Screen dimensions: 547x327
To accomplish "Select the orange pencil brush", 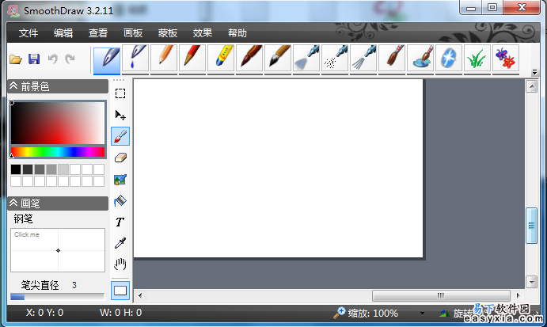I will tap(164, 59).
